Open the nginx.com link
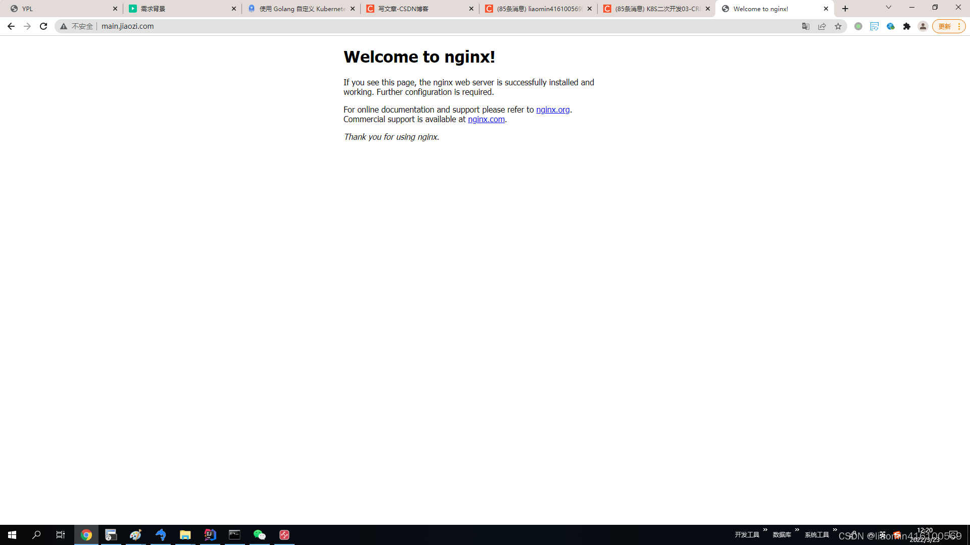 (486, 119)
